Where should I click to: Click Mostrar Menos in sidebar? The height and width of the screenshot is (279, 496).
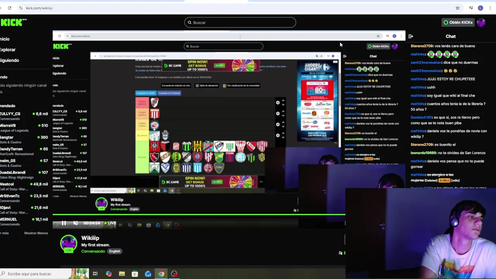[x=36, y=233]
